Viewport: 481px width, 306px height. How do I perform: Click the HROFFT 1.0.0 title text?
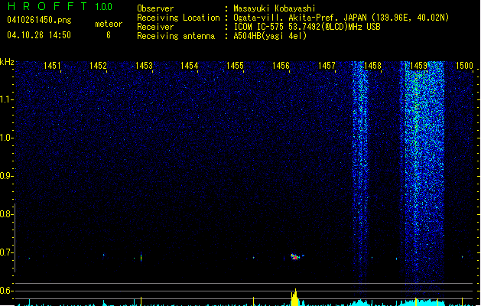[60, 6]
